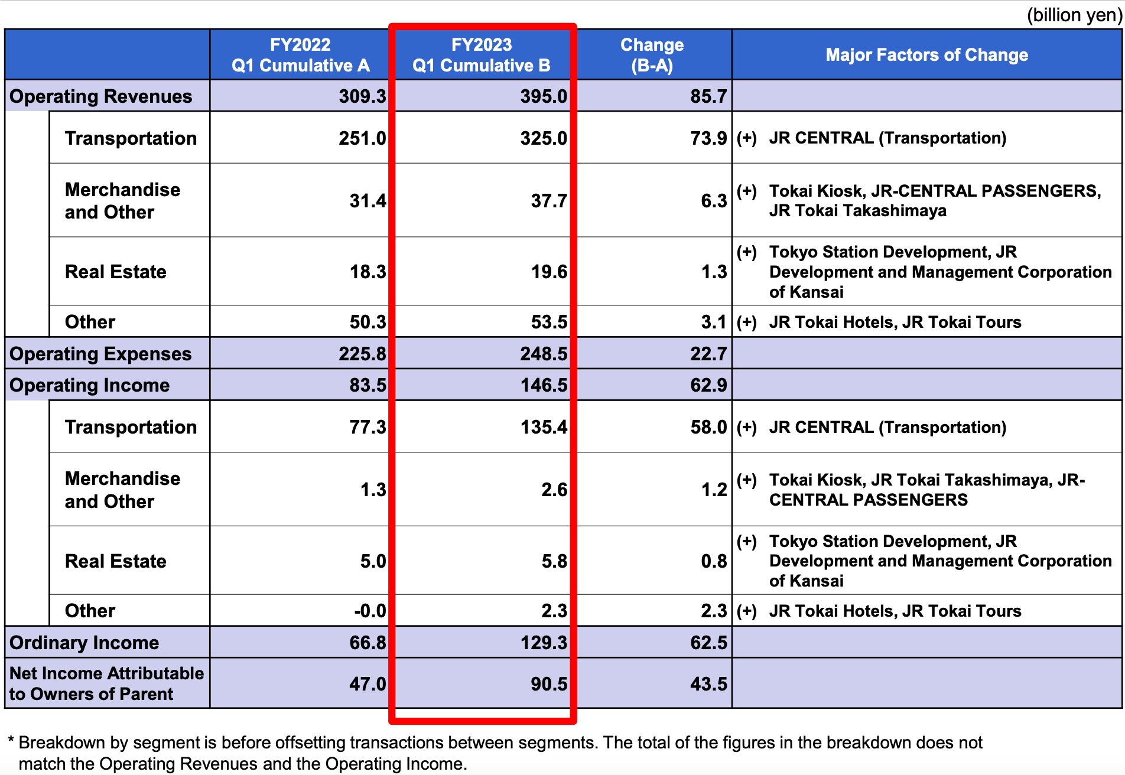Select the change value 43.5
This screenshot has height=775, width=1125.
708,684
